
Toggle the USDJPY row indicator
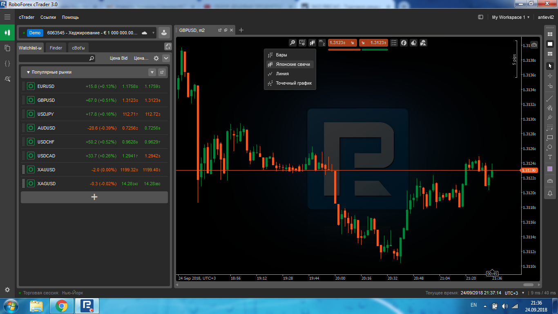(31, 114)
